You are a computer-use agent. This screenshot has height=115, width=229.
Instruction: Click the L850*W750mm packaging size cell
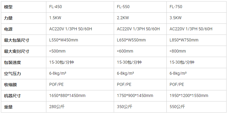[x=197, y=40]
